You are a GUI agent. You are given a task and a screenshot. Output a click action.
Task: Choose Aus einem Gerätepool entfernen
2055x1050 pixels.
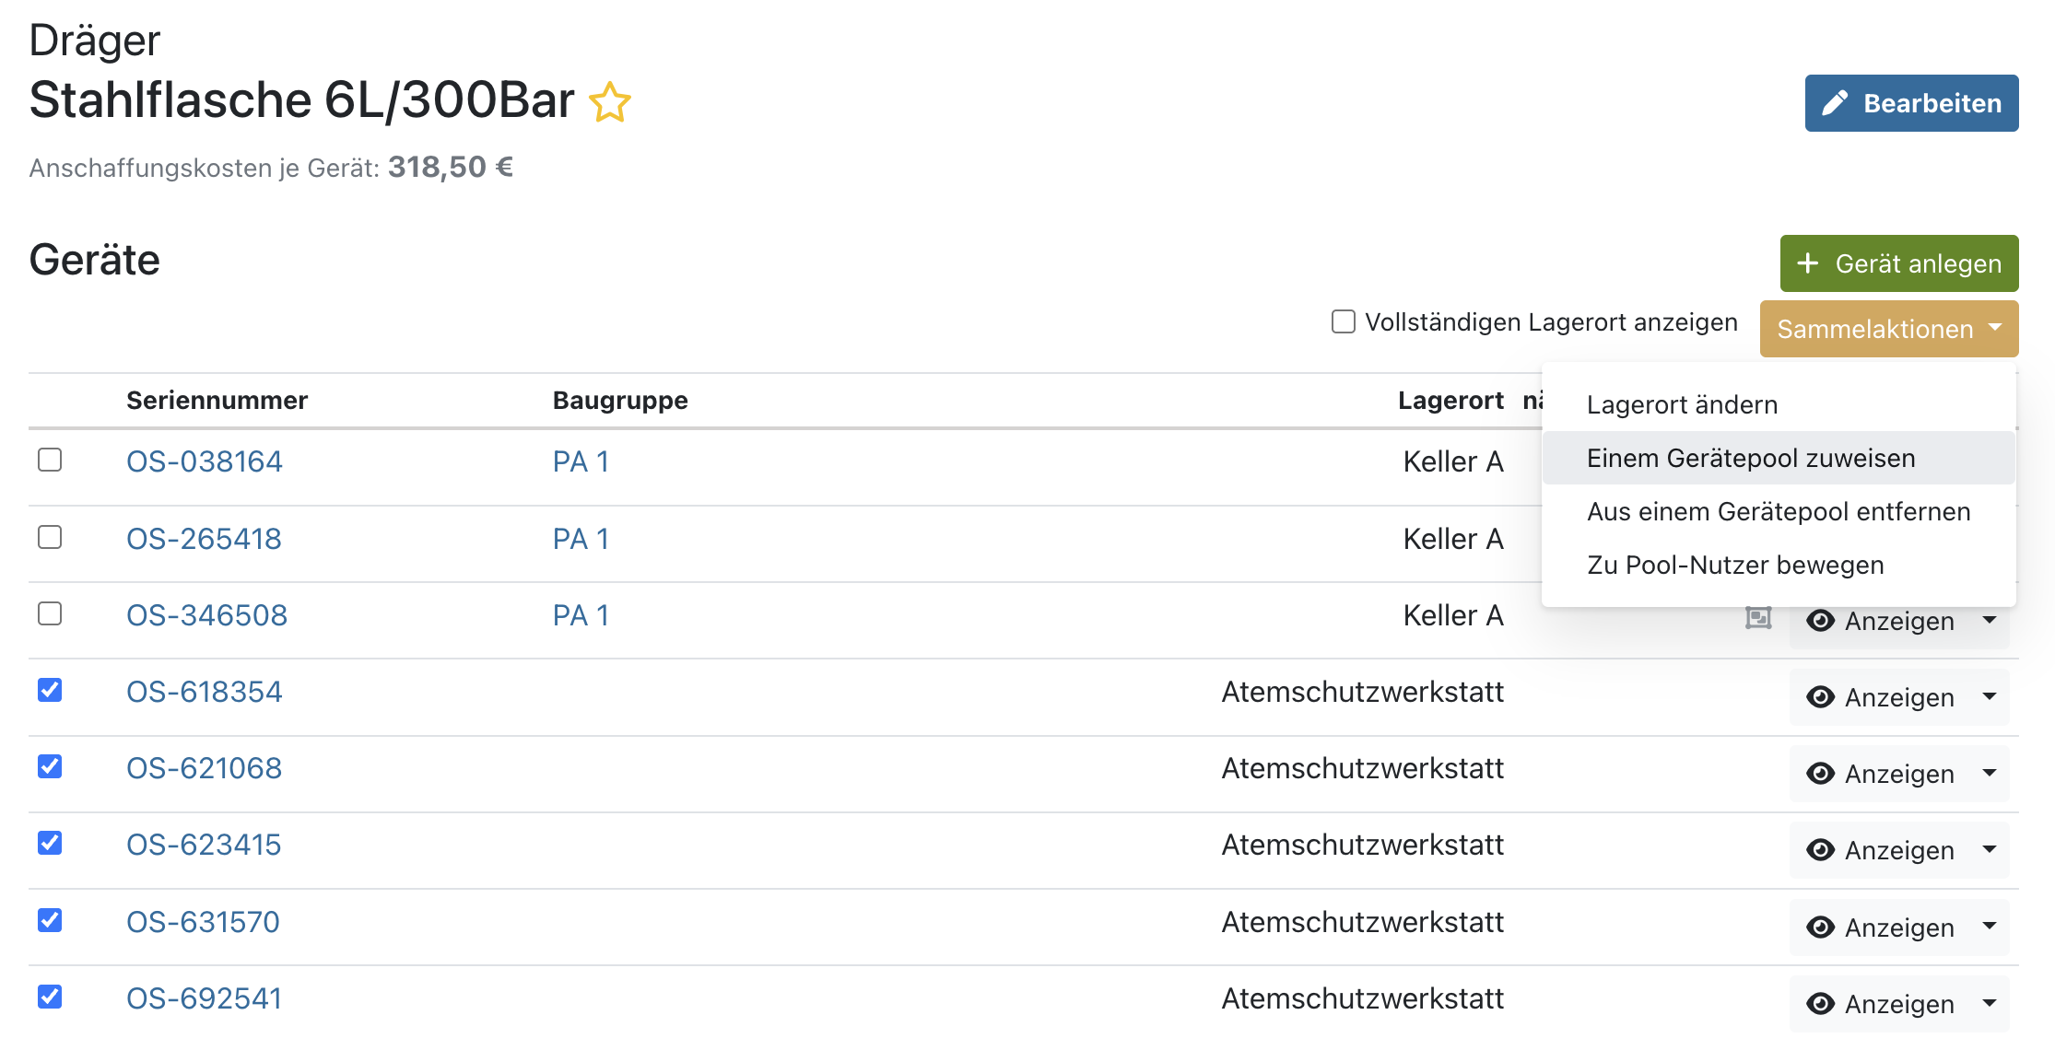pyautogui.click(x=1779, y=511)
